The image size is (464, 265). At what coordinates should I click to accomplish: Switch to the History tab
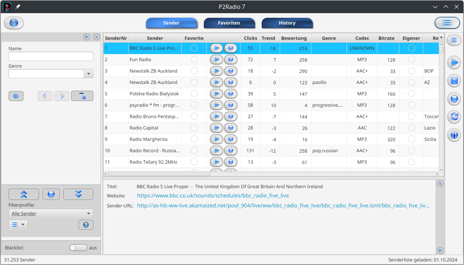tap(287, 23)
